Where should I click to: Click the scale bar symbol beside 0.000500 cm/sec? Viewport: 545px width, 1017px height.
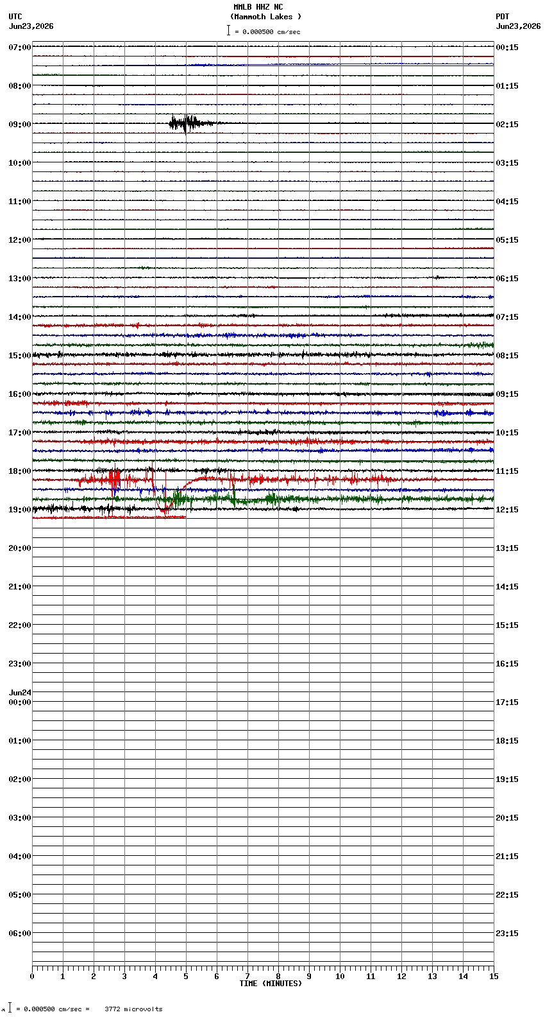228,30
